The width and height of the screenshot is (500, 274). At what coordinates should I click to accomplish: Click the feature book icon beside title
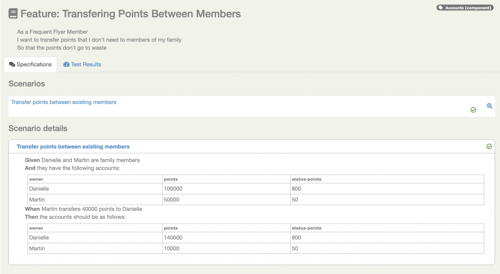(13, 14)
